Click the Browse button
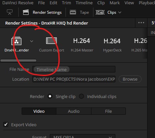The height and width of the screenshot is (138, 155). tap(130, 79)
